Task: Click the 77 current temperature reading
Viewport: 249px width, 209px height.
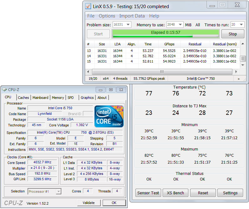Action: 149,93
